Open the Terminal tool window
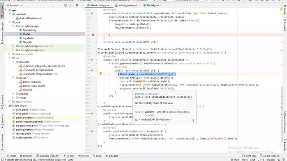The image size is (287, 161). 26,156
